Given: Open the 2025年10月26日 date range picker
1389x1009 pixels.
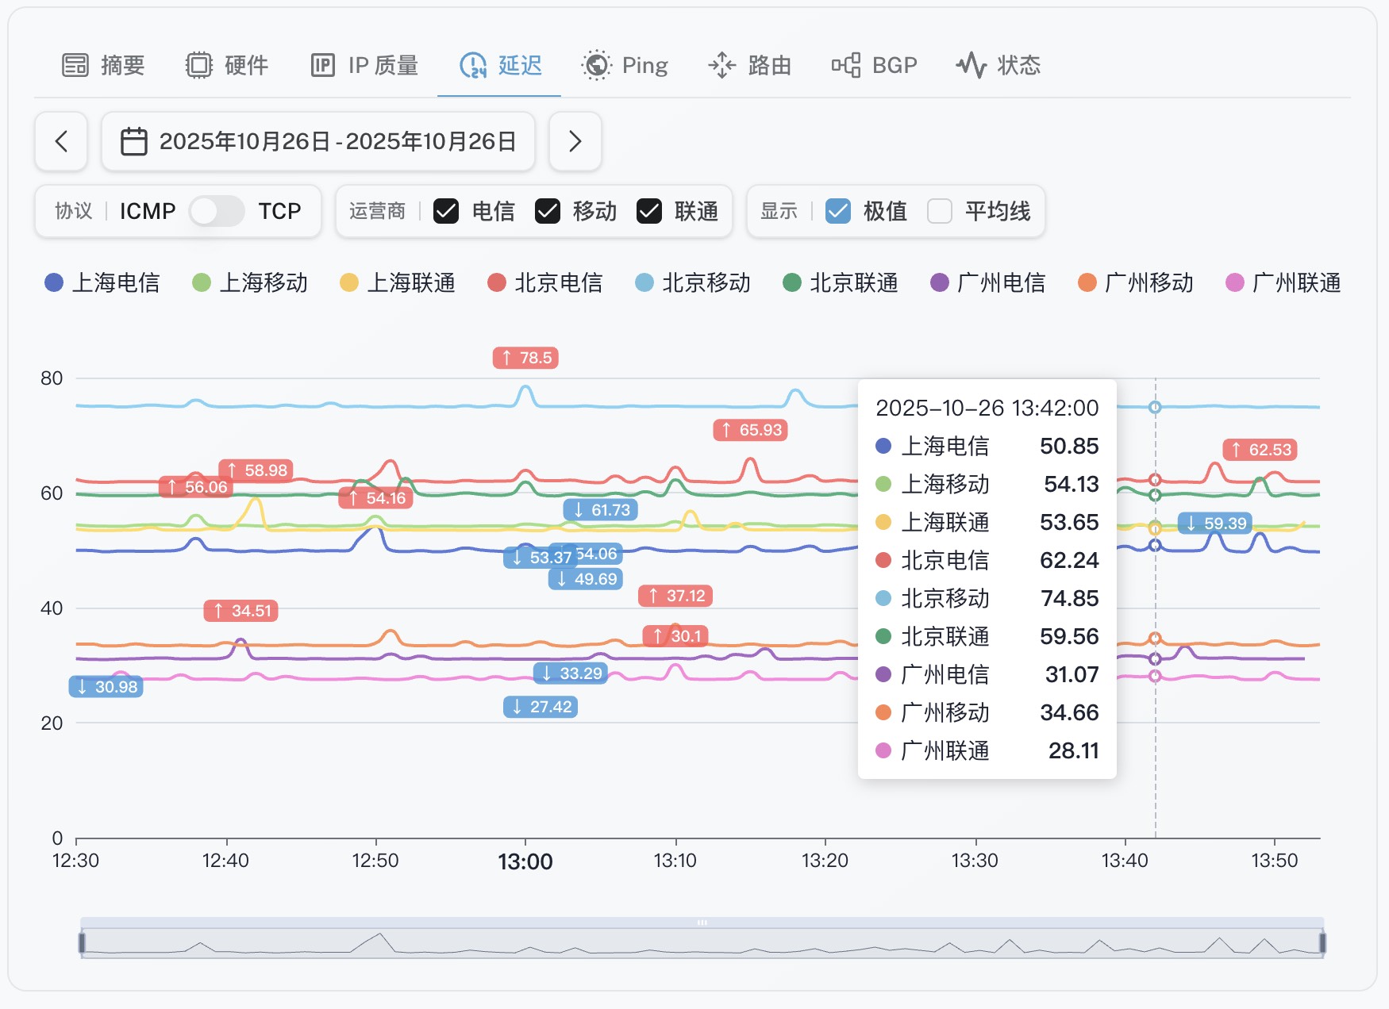Looking at the screenshot, I should [337, 142].
